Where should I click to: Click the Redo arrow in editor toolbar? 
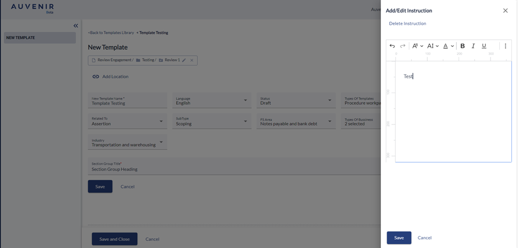[x=403, y=46]
